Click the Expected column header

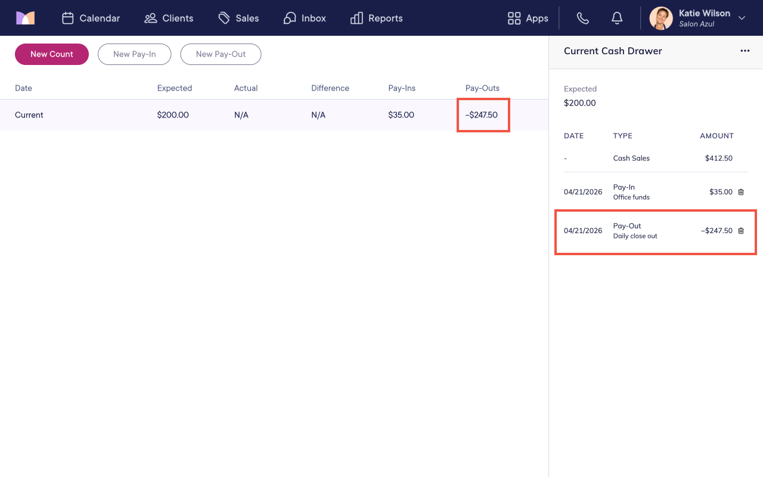click(x=175, y=88)
